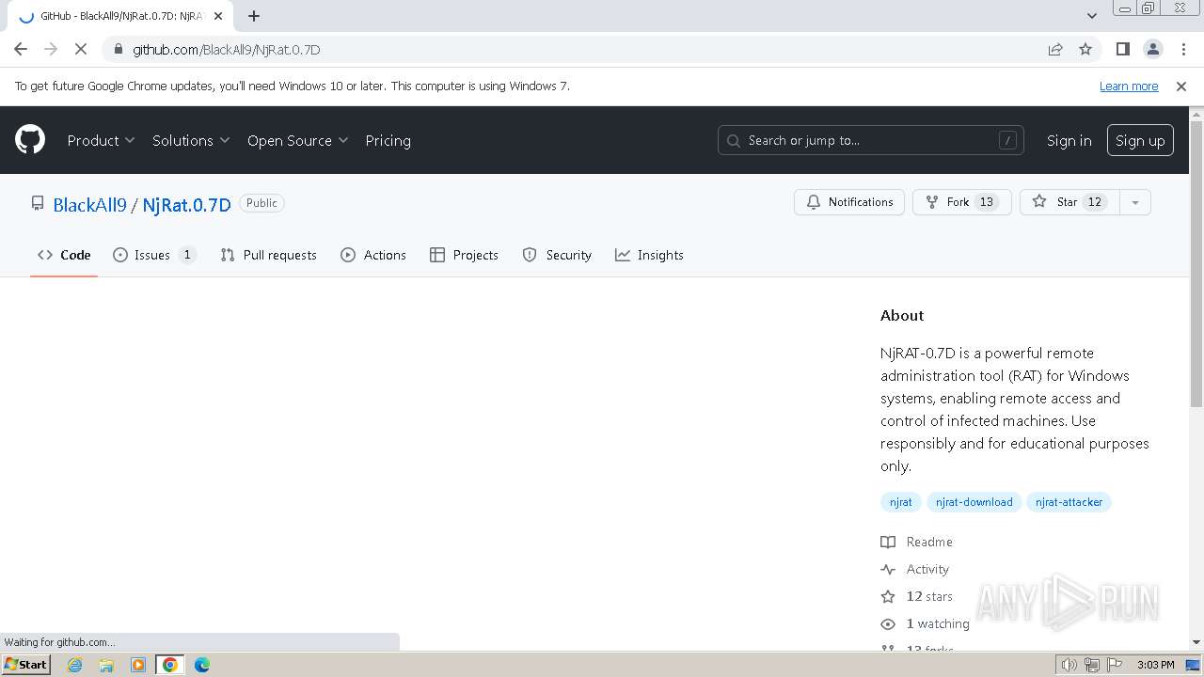Screen dimensions: 1204x677
Task: Open the Security tab
Action: 557,255
